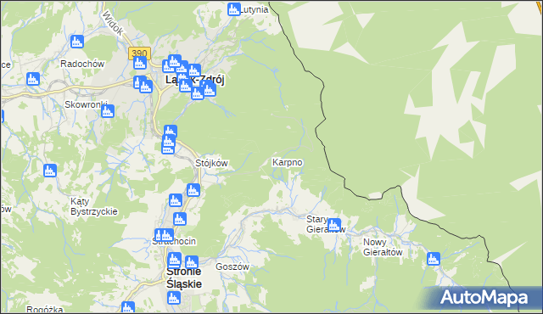Click the Karpno village label
Viewport: 543px width, 314px height.
coord(287,162)
